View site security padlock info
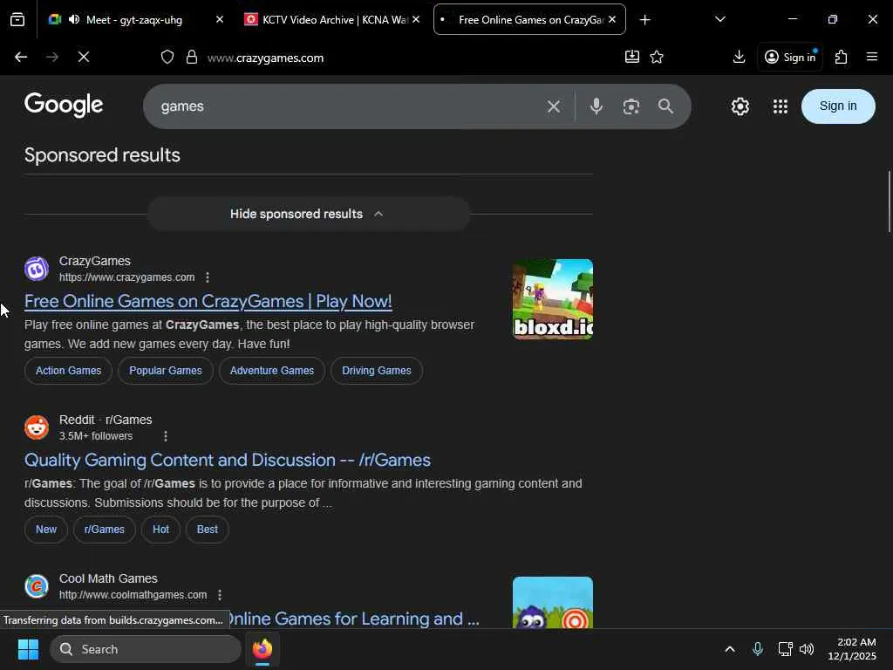This screenshot has width=893, height=670. (x=192, y=57)
